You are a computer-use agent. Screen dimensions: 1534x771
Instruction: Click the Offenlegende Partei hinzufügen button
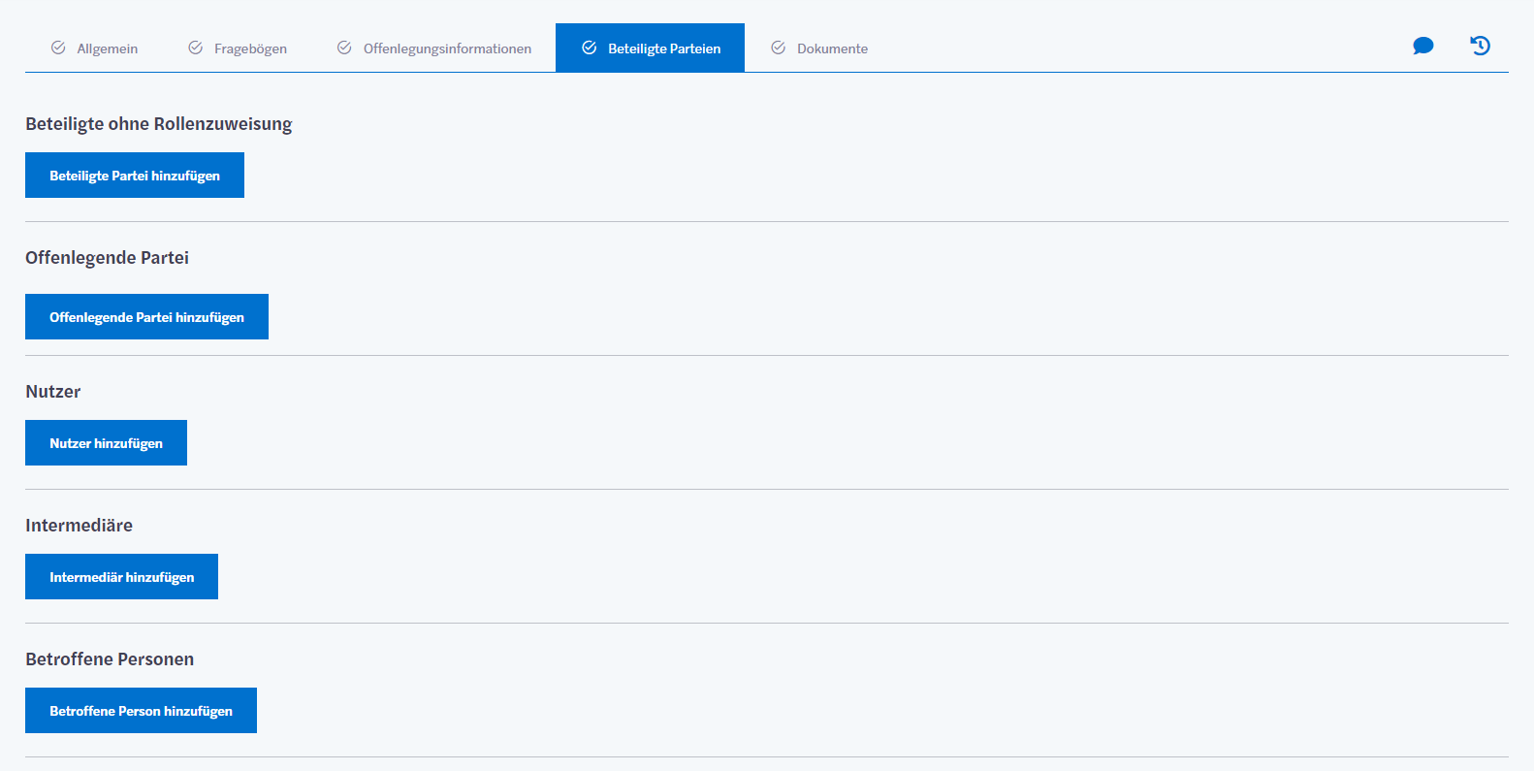(146, 317)
